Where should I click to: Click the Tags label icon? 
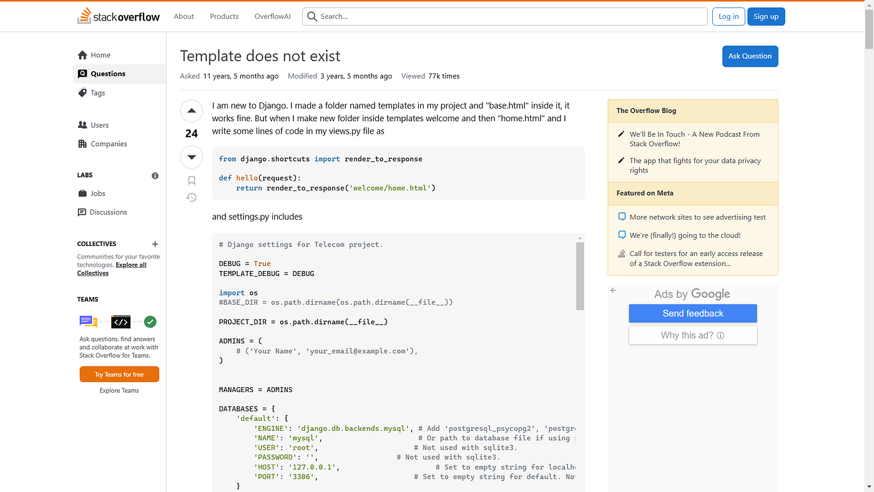[83, 92]
